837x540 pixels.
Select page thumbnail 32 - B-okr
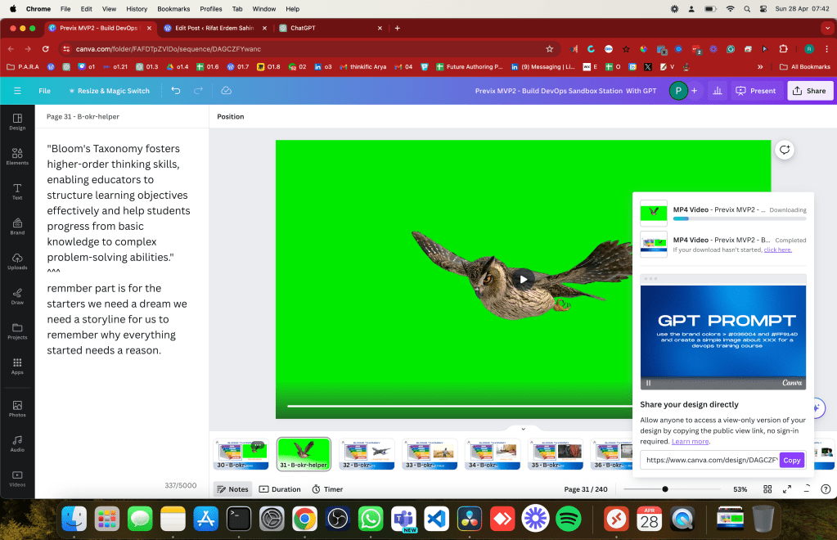click(367, 454)
